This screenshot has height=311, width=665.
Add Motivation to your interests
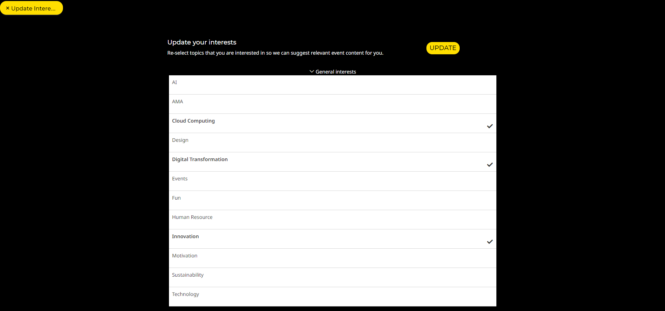click(x=185, y=256)
